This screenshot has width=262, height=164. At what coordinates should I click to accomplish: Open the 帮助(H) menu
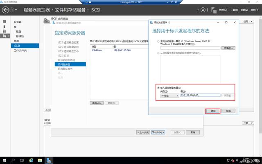(254, 10)
